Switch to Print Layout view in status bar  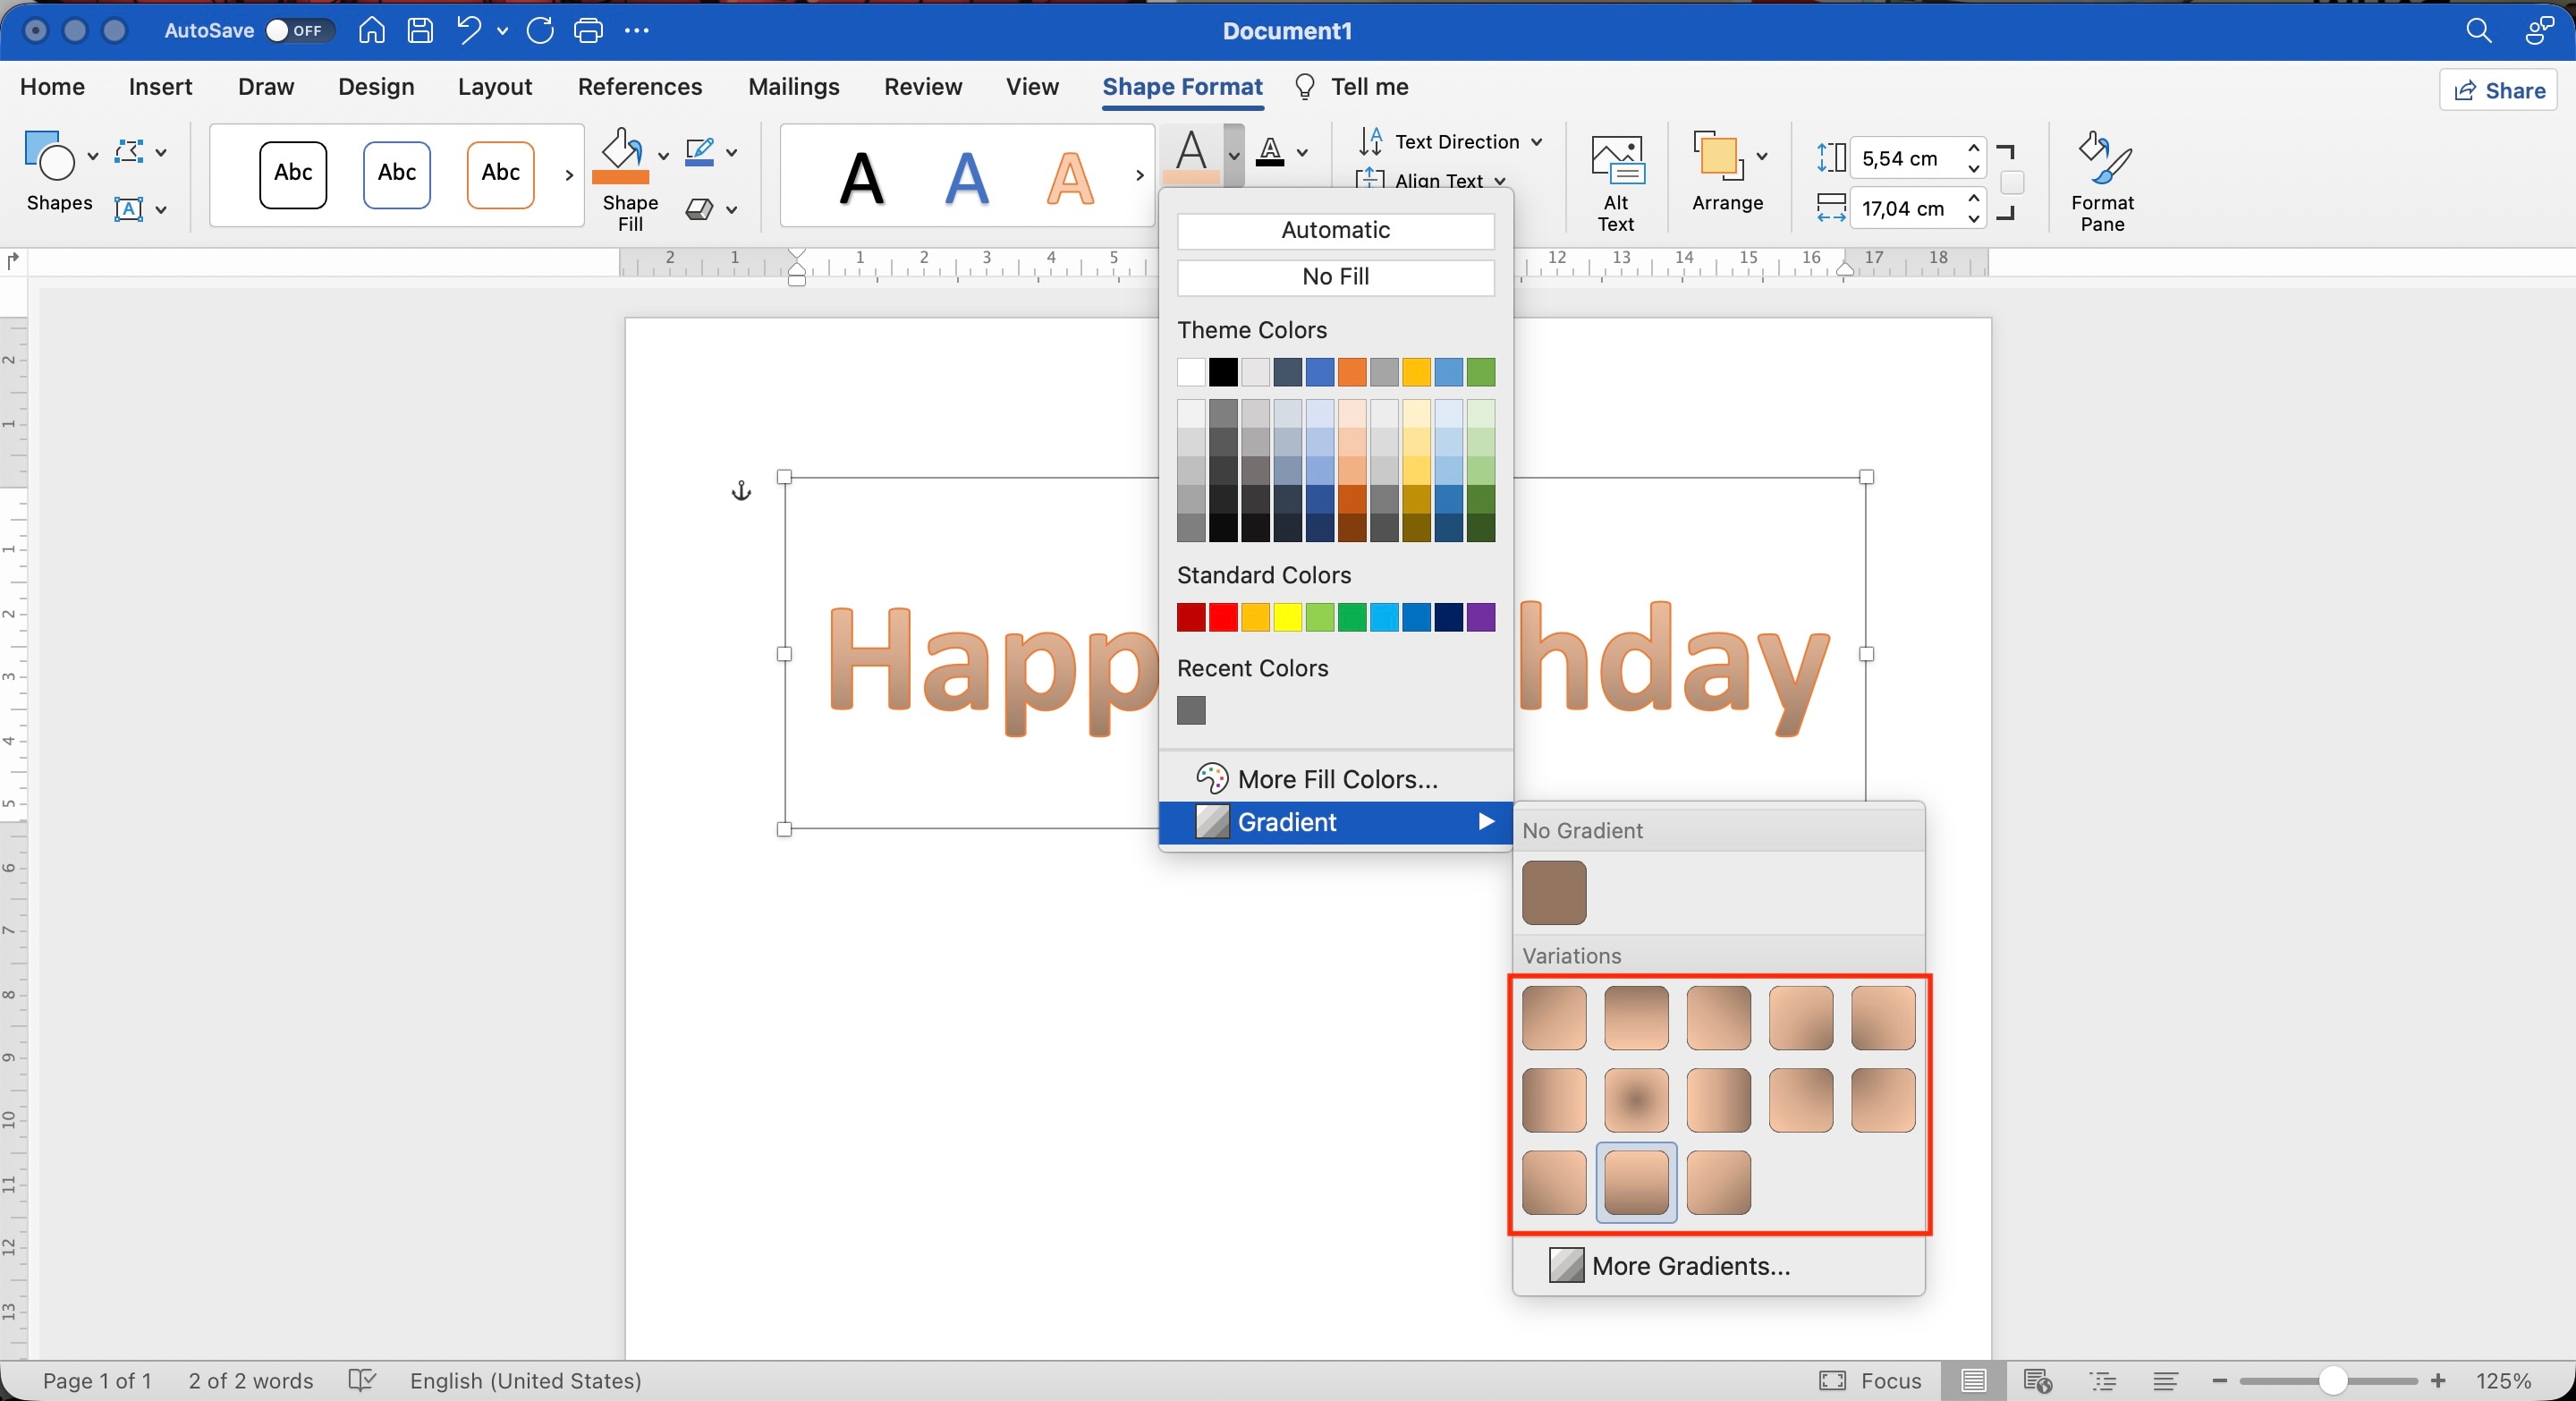click(1973, 1381)
